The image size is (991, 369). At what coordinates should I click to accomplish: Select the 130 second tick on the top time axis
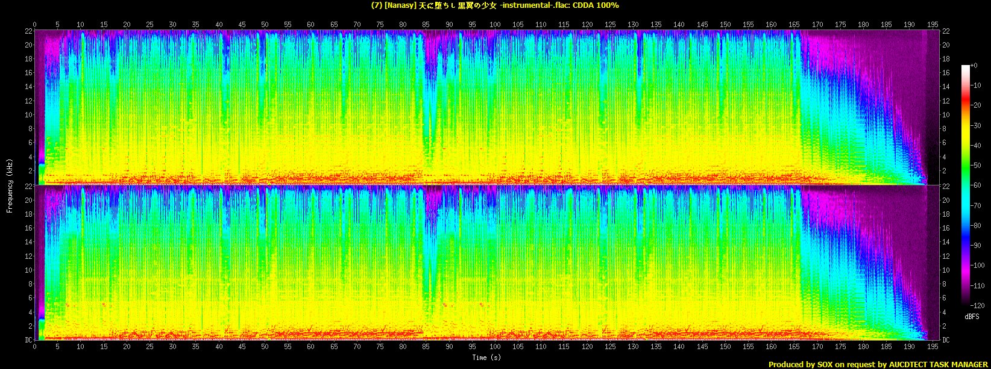[x=633, y=25]
